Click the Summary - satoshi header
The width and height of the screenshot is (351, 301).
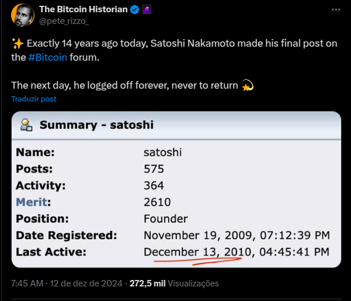point(96,125)
